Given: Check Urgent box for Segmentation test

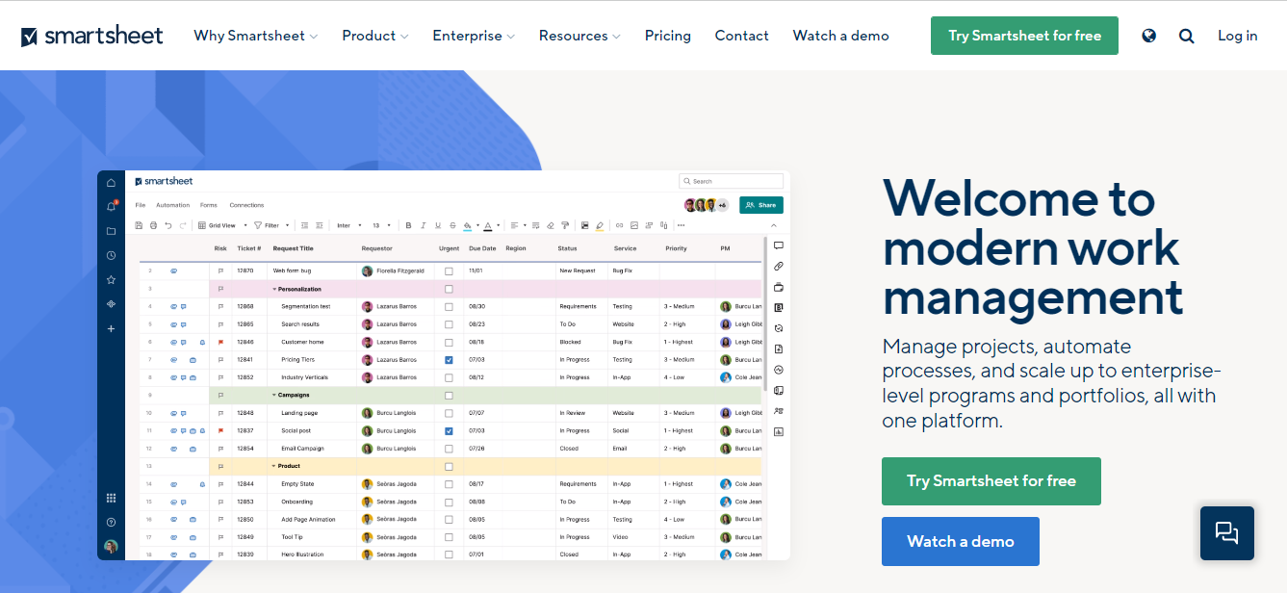Looking at the screenshot, I should click(x=449, y=307).
